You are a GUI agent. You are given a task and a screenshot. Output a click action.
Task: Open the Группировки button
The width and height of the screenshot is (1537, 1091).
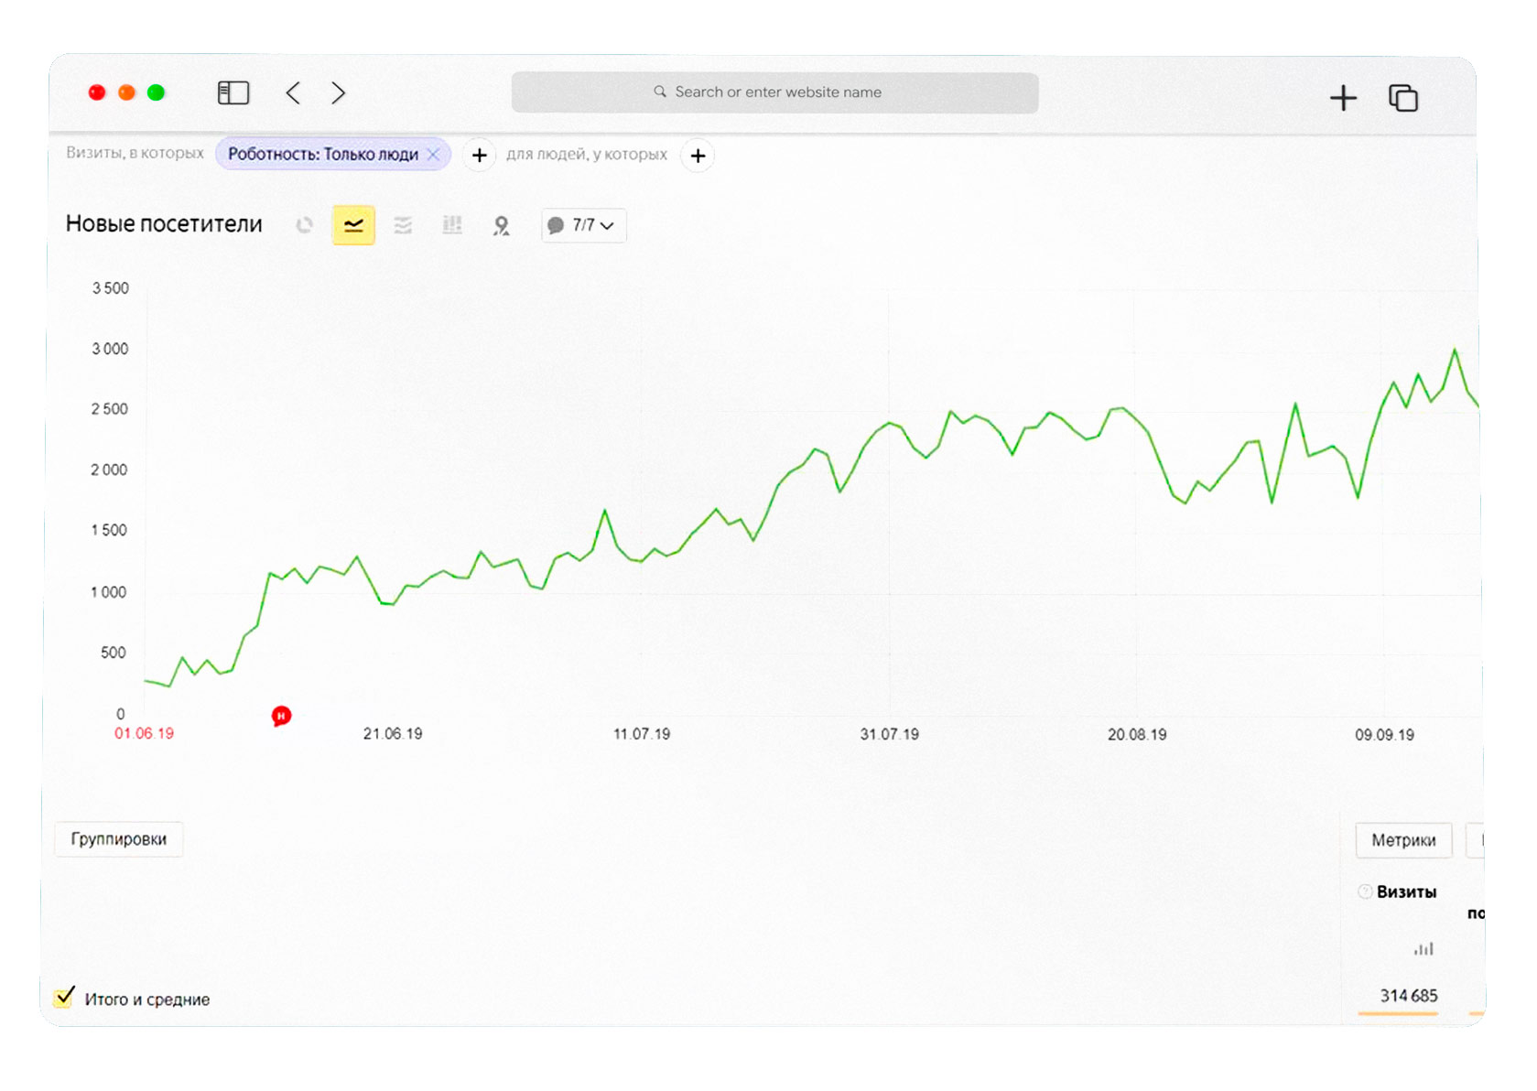(x=119, y=839)
